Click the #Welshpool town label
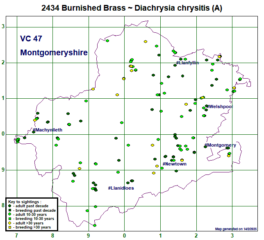Viewport: 264px width, 240px height. click(x=220, y=106)
